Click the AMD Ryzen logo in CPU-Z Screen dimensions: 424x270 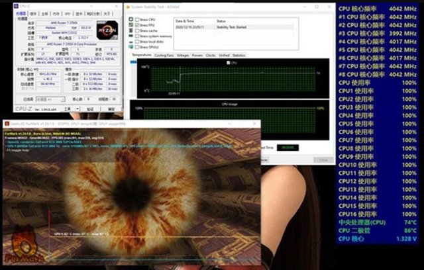click(x=107, y=30)
